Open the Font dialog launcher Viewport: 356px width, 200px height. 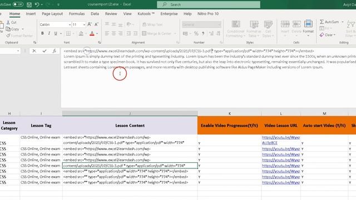pos(99,42)
